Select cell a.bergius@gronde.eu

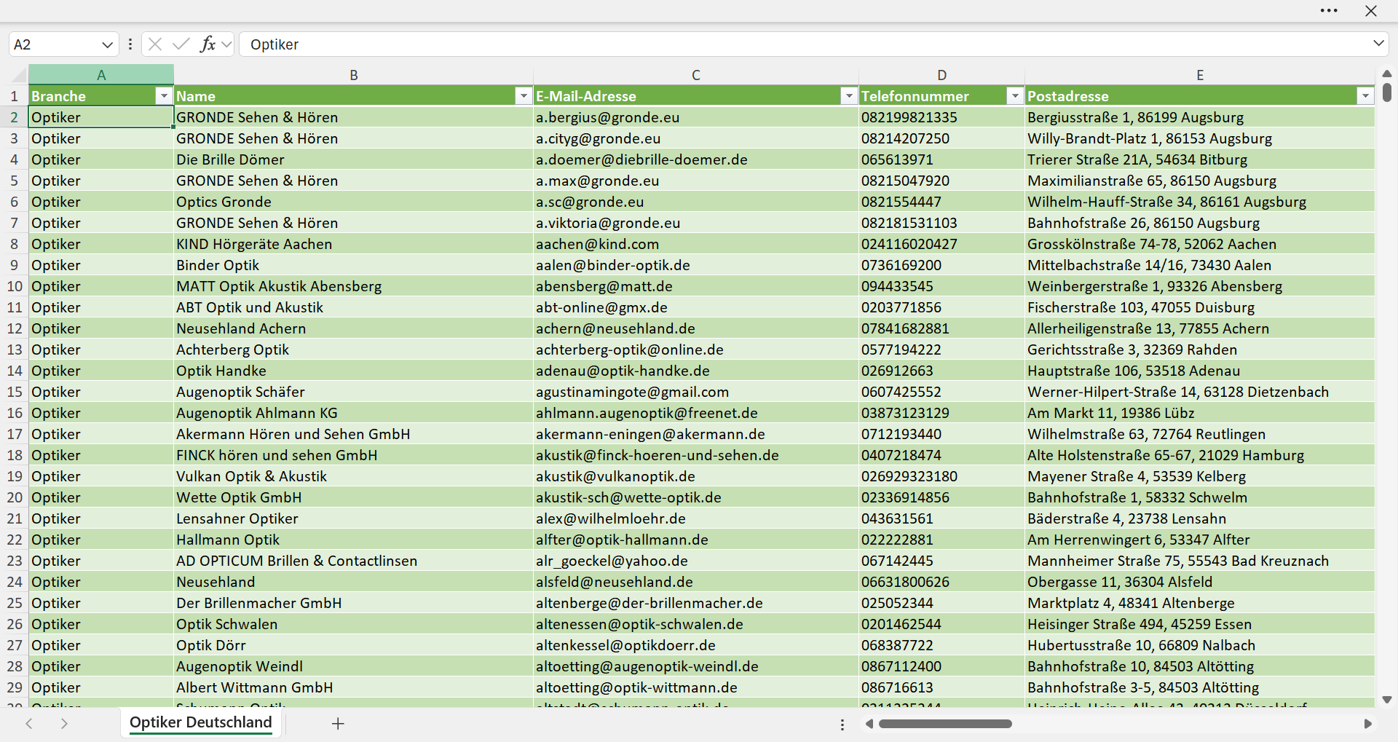(x=696, y=117)
